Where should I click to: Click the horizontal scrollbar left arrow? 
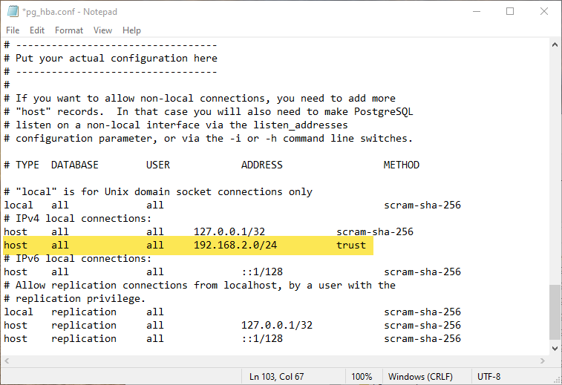pos(7,361)
